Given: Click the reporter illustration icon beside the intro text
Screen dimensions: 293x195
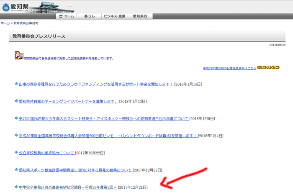Looking at the screenshot, I should pos(18,56).
